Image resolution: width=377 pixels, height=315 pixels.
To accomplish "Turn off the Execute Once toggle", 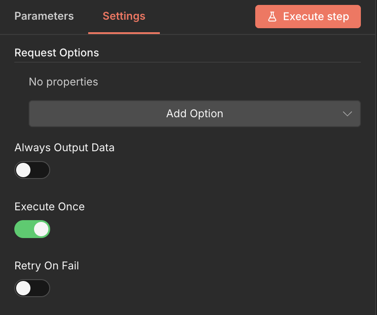I will (32, 229).
